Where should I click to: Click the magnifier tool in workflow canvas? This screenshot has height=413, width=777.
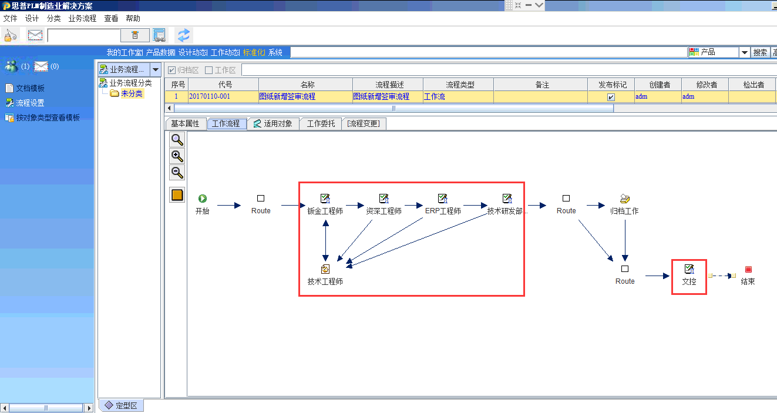[177, 139]
